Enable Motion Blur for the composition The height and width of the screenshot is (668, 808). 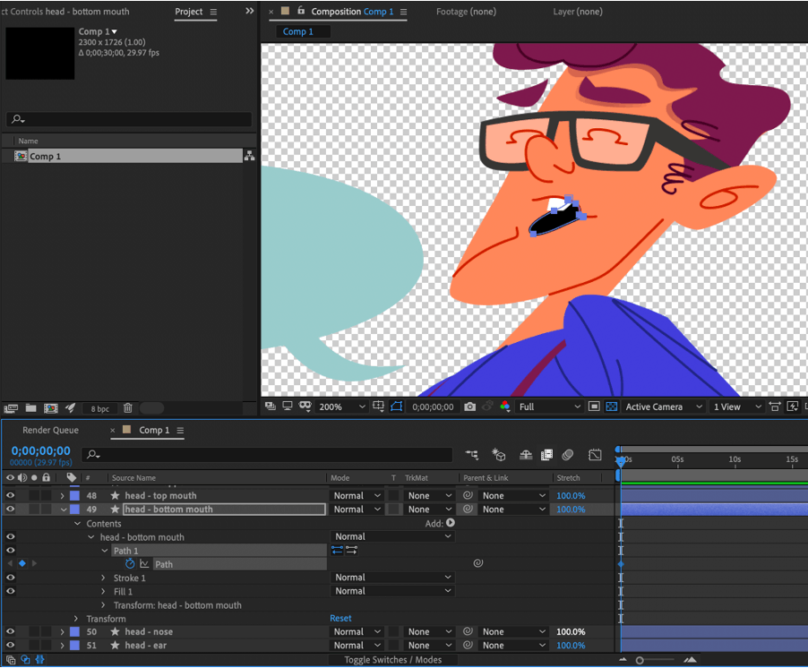coord(569,455)
